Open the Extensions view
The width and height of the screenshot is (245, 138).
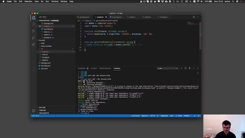click(33, 44)
